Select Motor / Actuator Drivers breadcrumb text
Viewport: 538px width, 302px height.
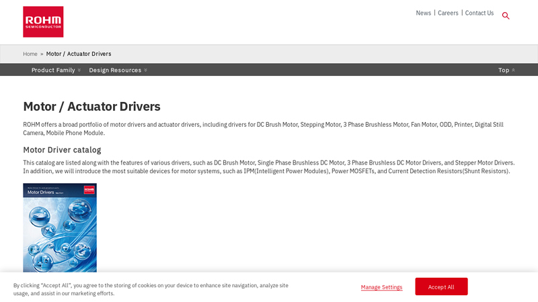click(x=79, y=54)
